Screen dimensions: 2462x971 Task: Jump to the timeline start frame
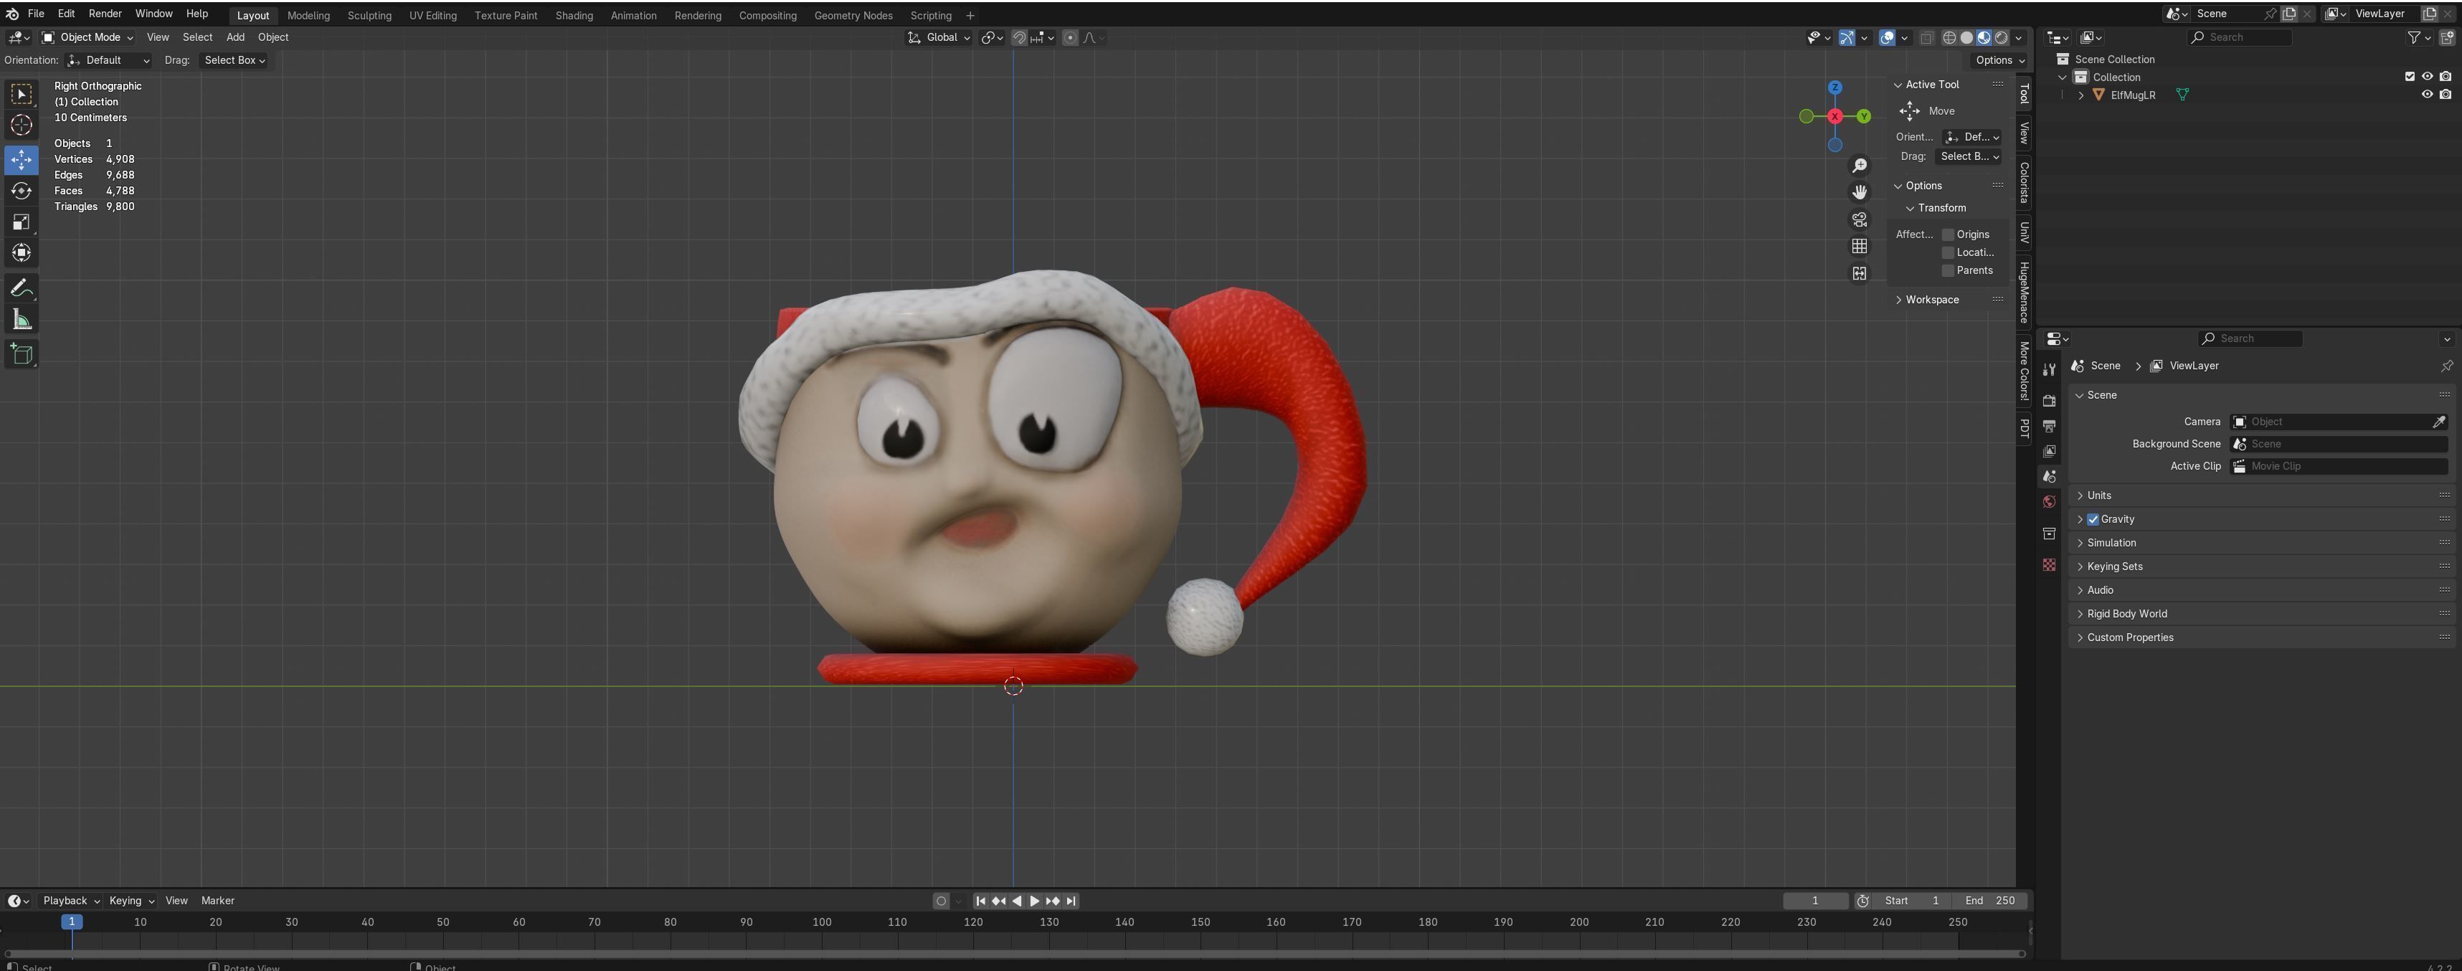(x=980, y=900)
